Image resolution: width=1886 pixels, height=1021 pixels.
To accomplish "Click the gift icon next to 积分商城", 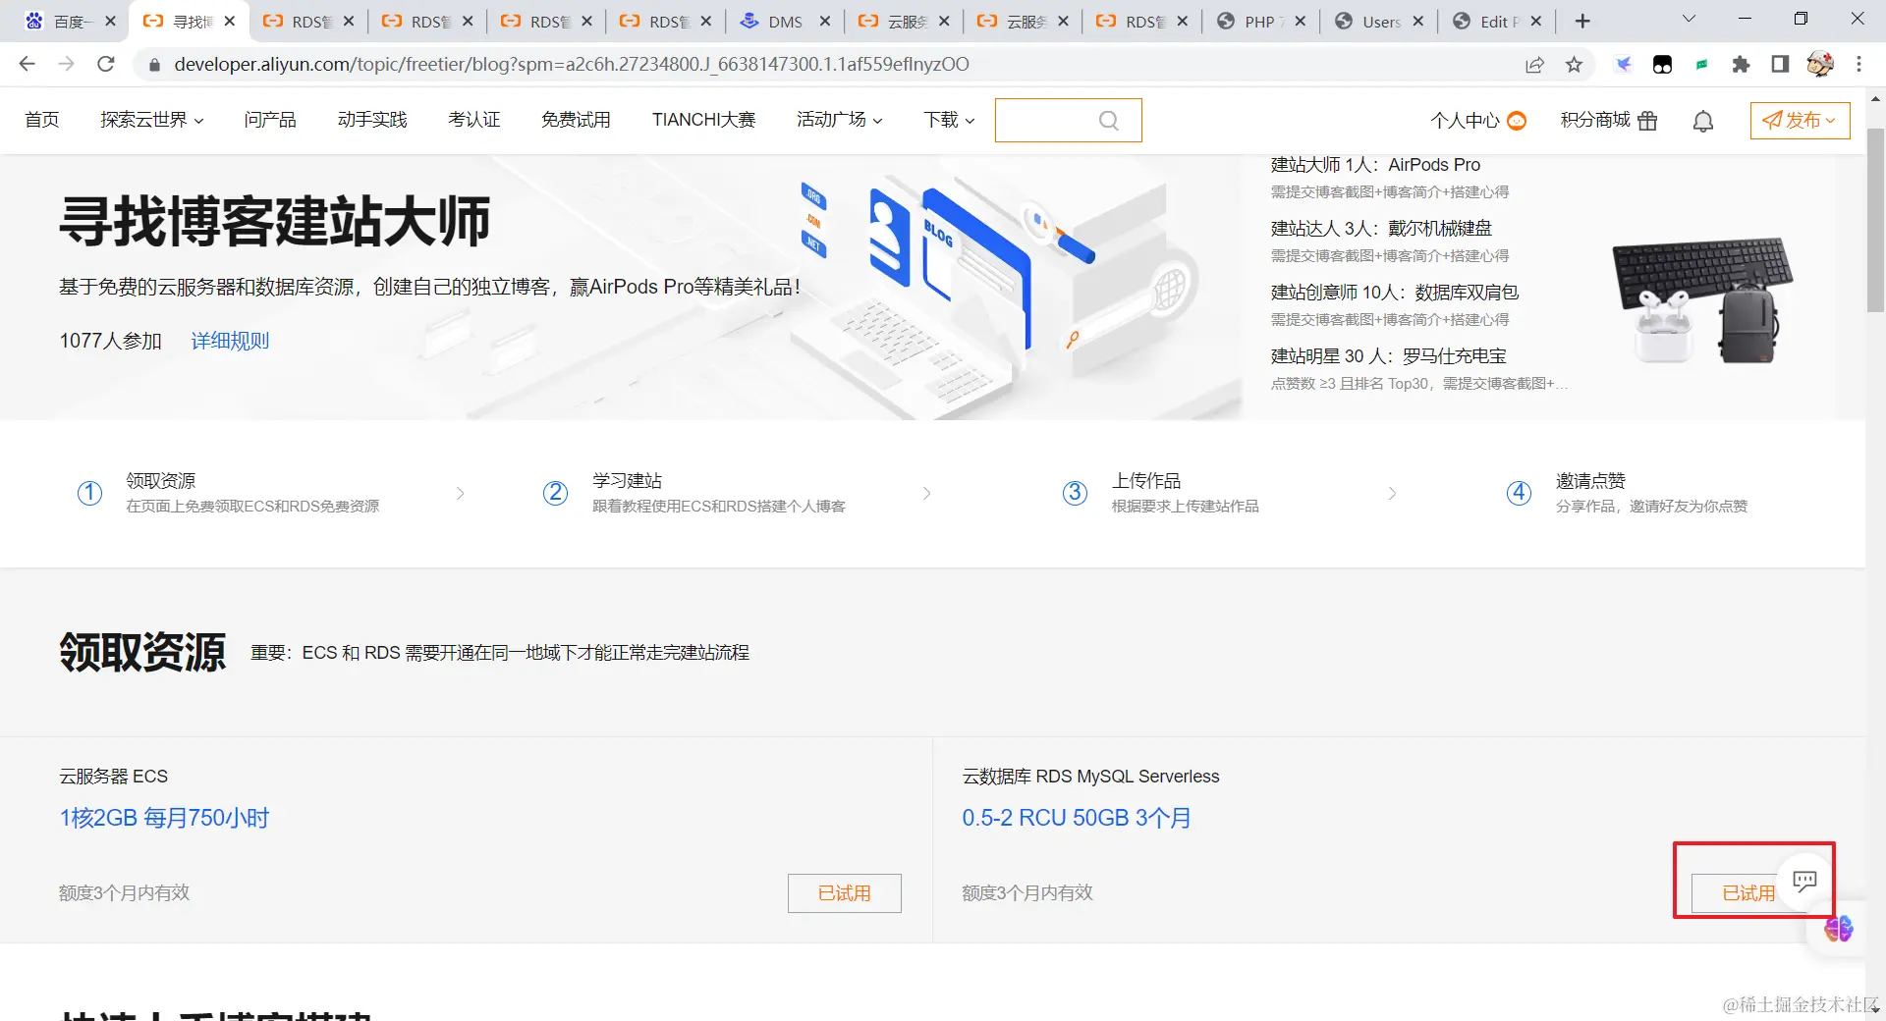I will [1647, 121].
